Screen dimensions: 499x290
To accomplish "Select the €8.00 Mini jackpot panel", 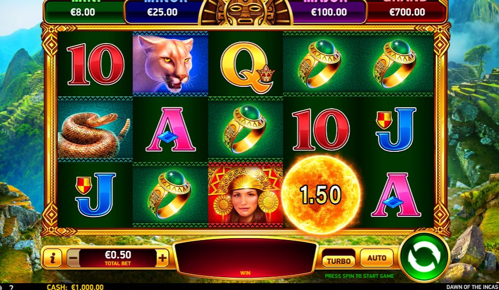I will coord(83,11).
